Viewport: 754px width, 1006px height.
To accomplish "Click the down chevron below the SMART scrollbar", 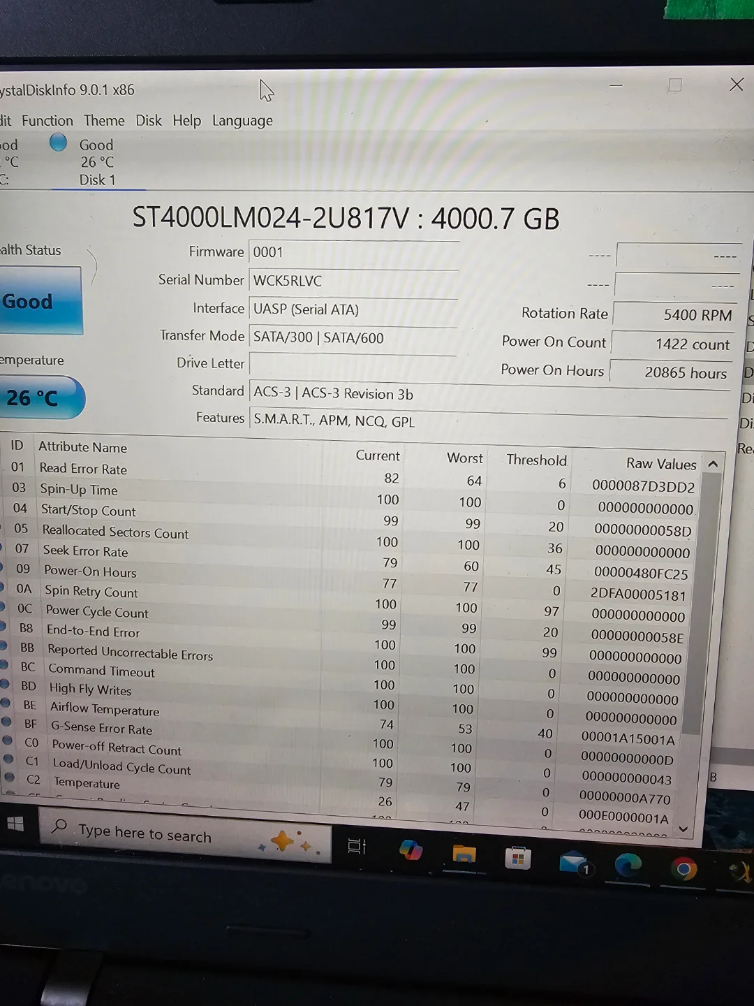I will pyautogui.click(x=684, y=828).
